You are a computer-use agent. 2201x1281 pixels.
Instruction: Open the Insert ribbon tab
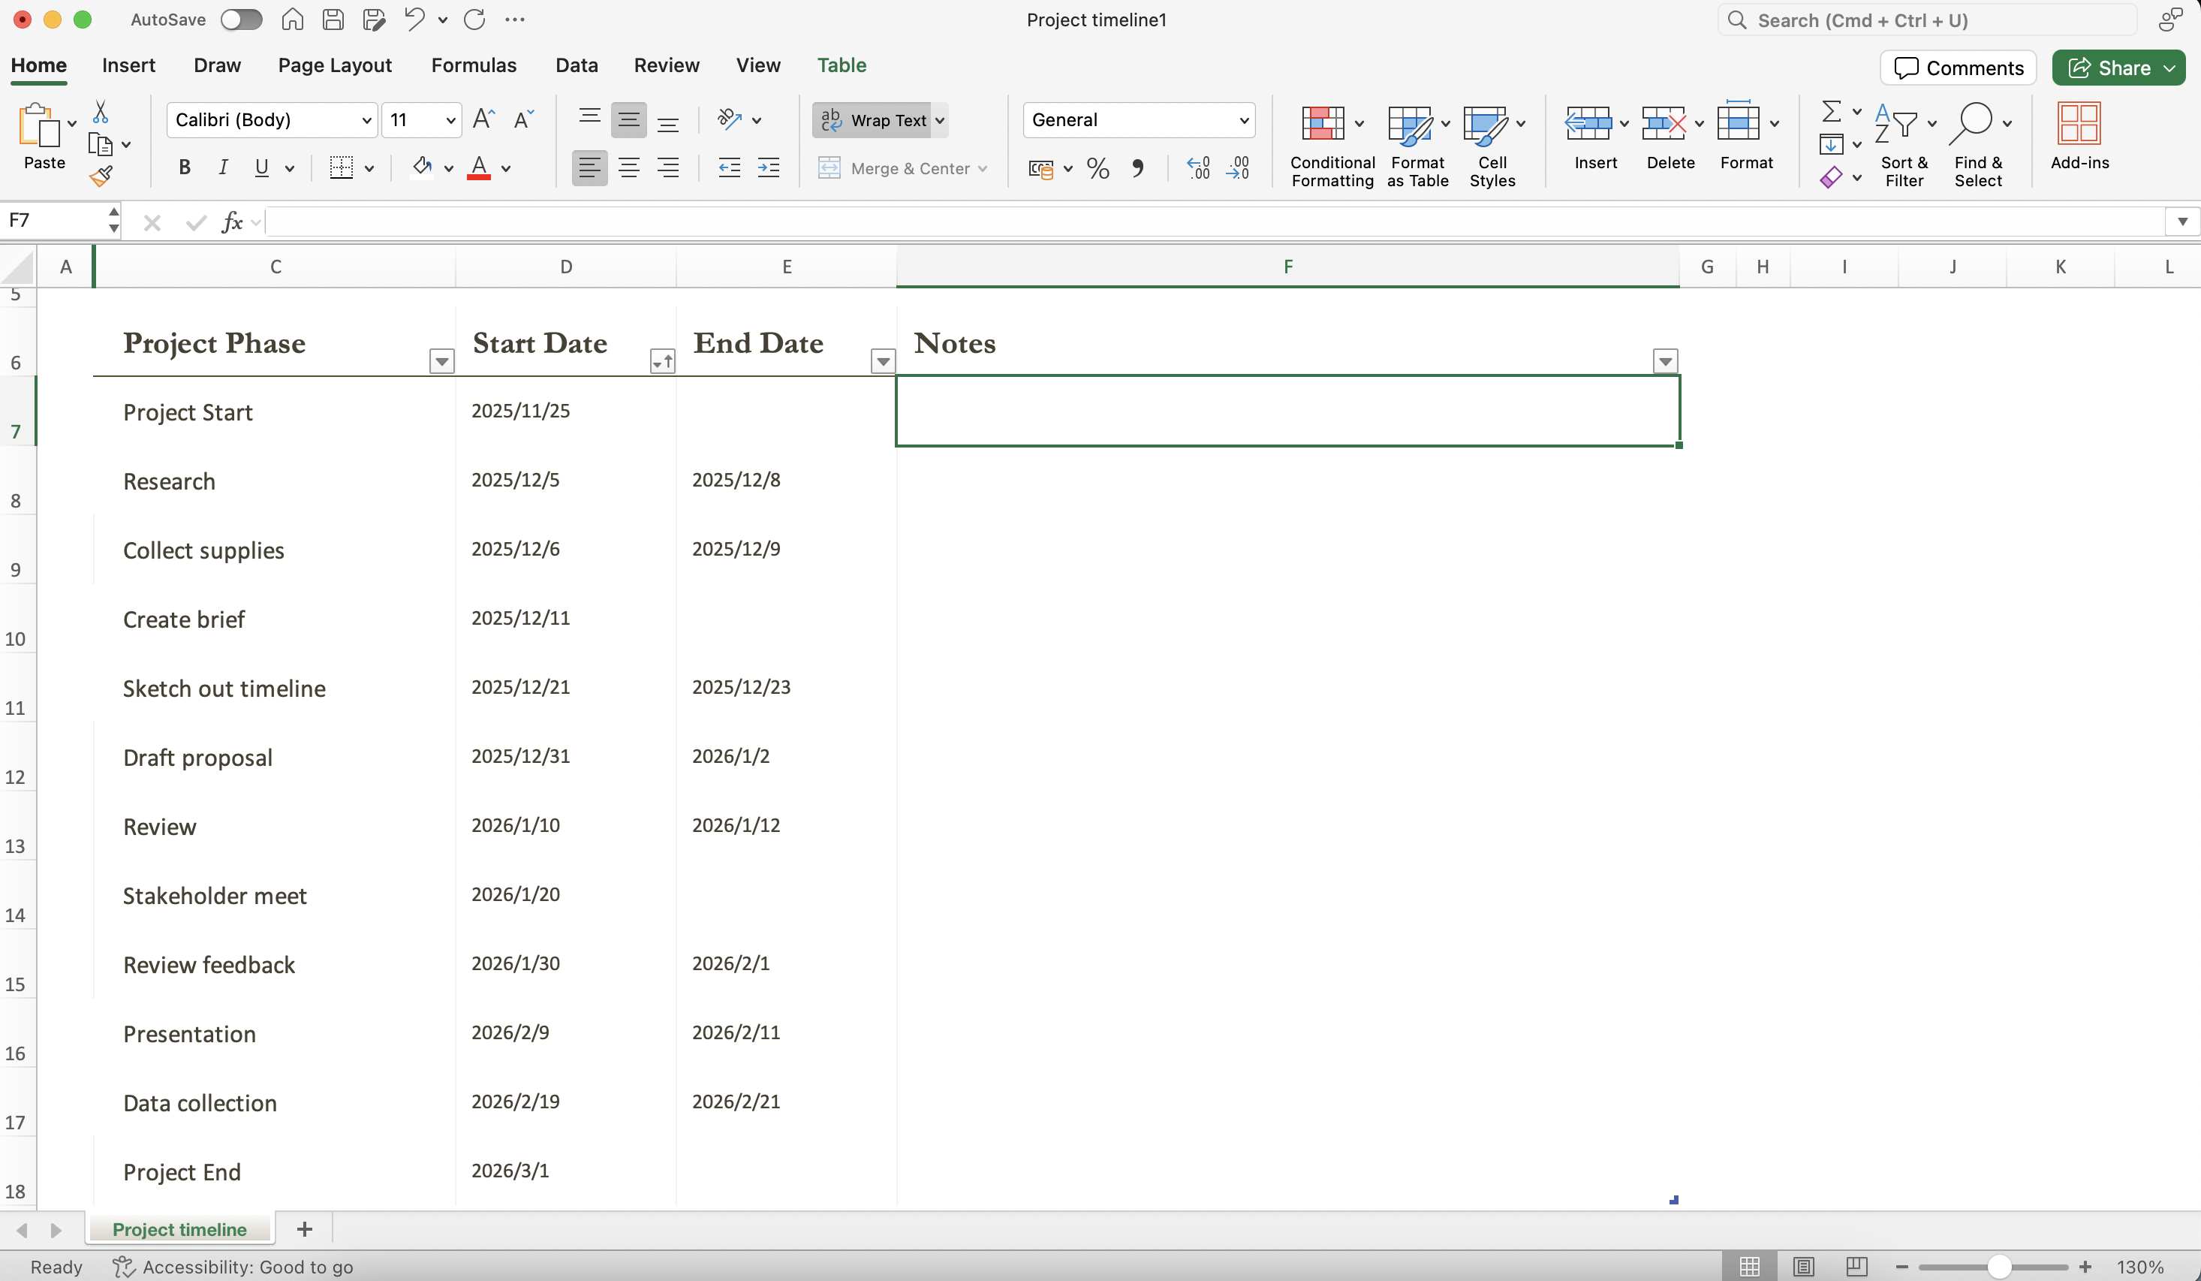point(128,65)
